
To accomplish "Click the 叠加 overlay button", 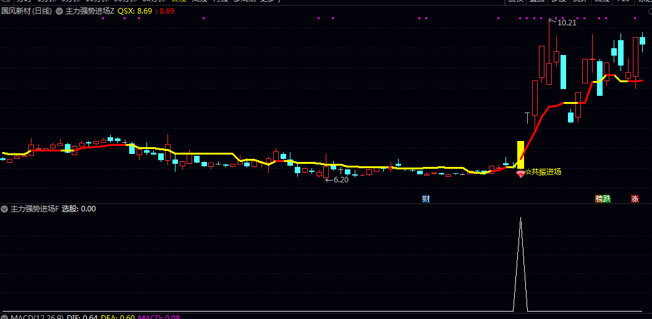I will [536, 1].
